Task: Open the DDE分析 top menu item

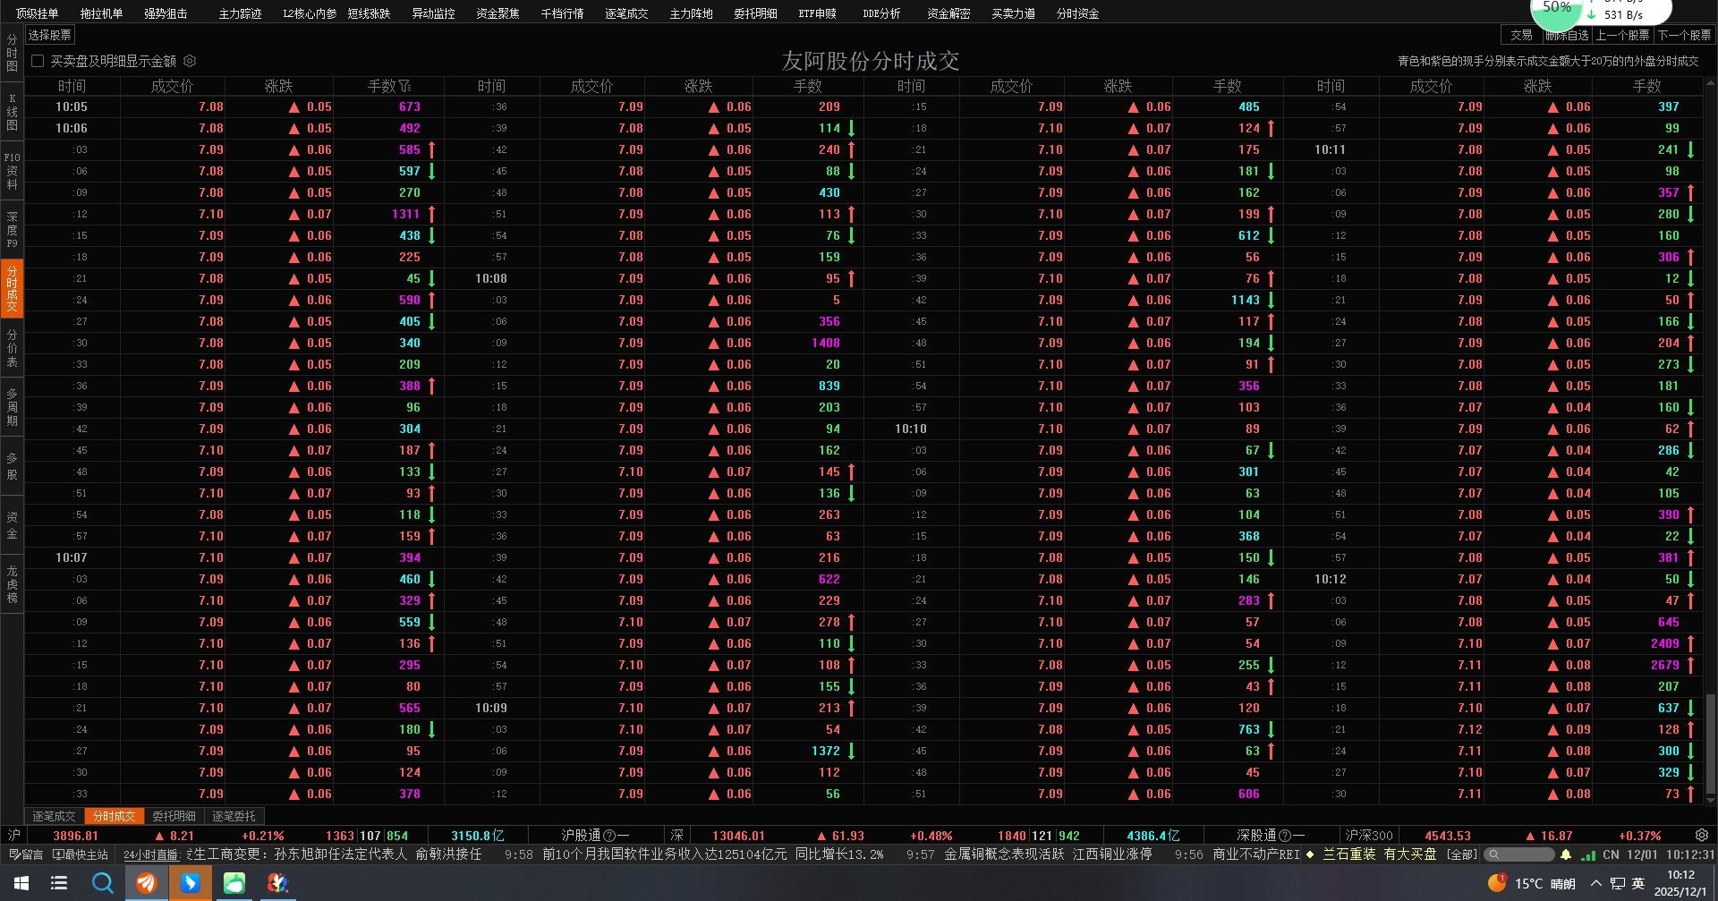Action: coord(881,13)
